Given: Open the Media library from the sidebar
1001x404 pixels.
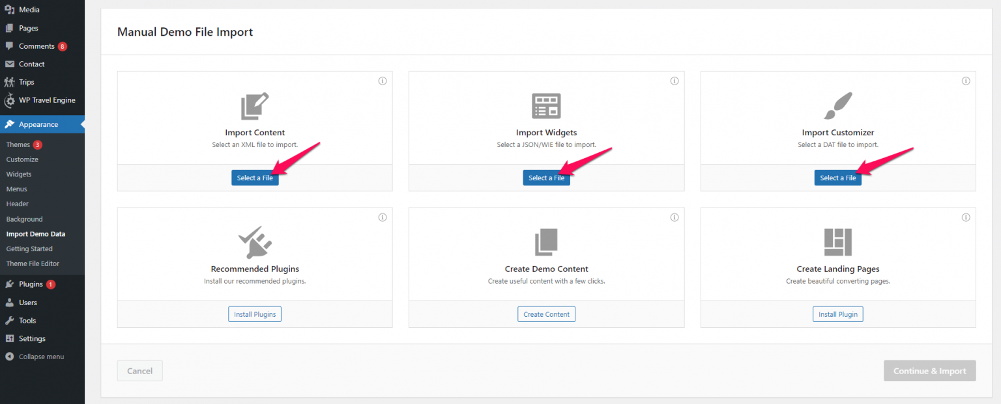Looking at the screenshot, I should (x=9, y=9).
